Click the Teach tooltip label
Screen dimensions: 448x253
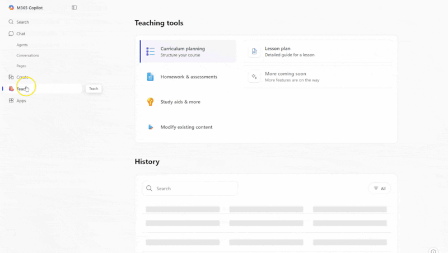pos(94,88)
